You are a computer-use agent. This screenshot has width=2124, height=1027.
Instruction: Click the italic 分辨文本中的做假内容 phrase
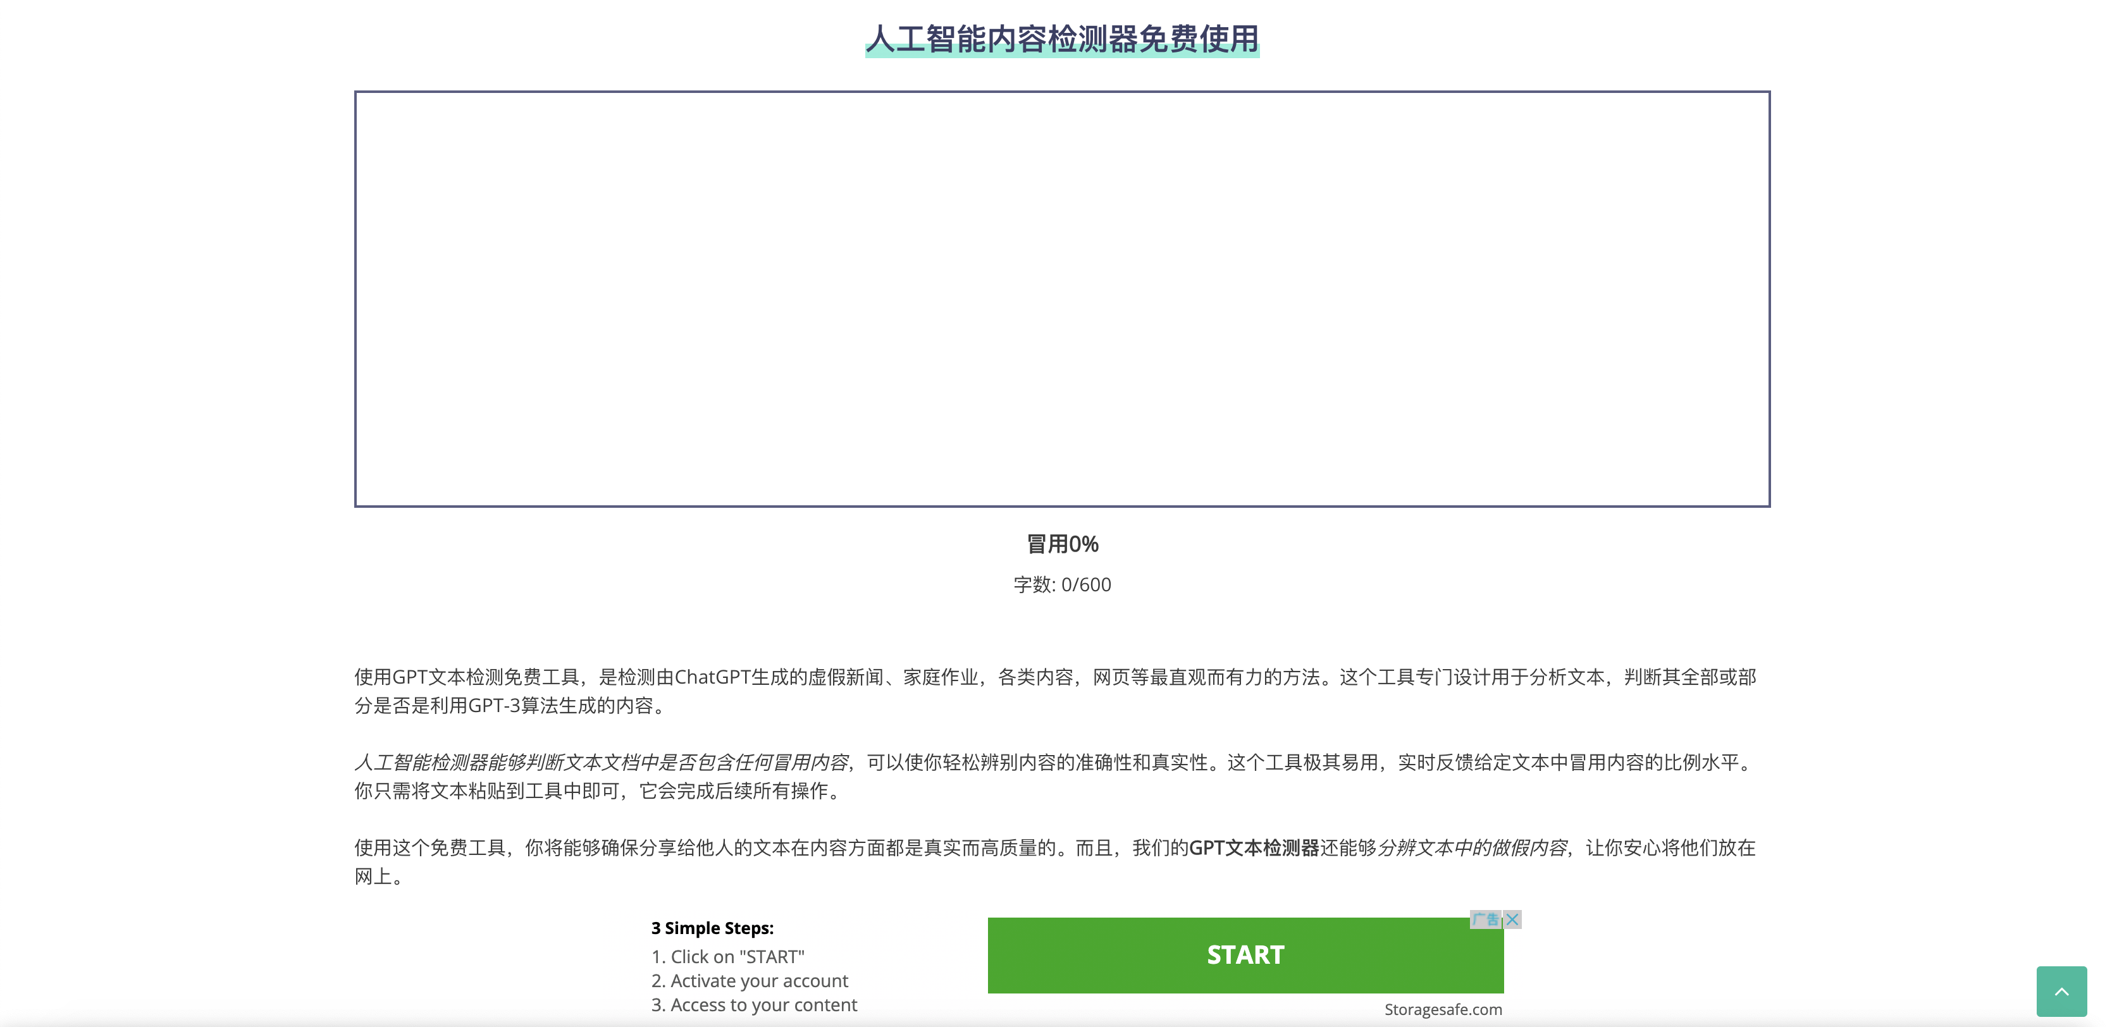pos(1472,847)
